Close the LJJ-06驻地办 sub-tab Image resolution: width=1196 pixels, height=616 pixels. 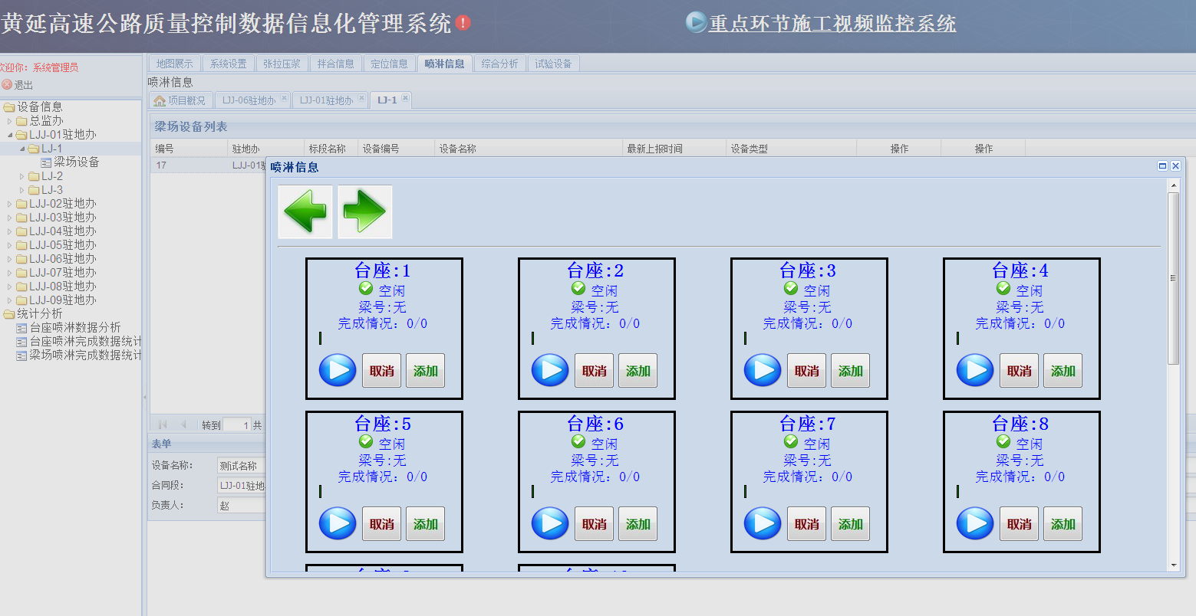(x=284, y=98)
